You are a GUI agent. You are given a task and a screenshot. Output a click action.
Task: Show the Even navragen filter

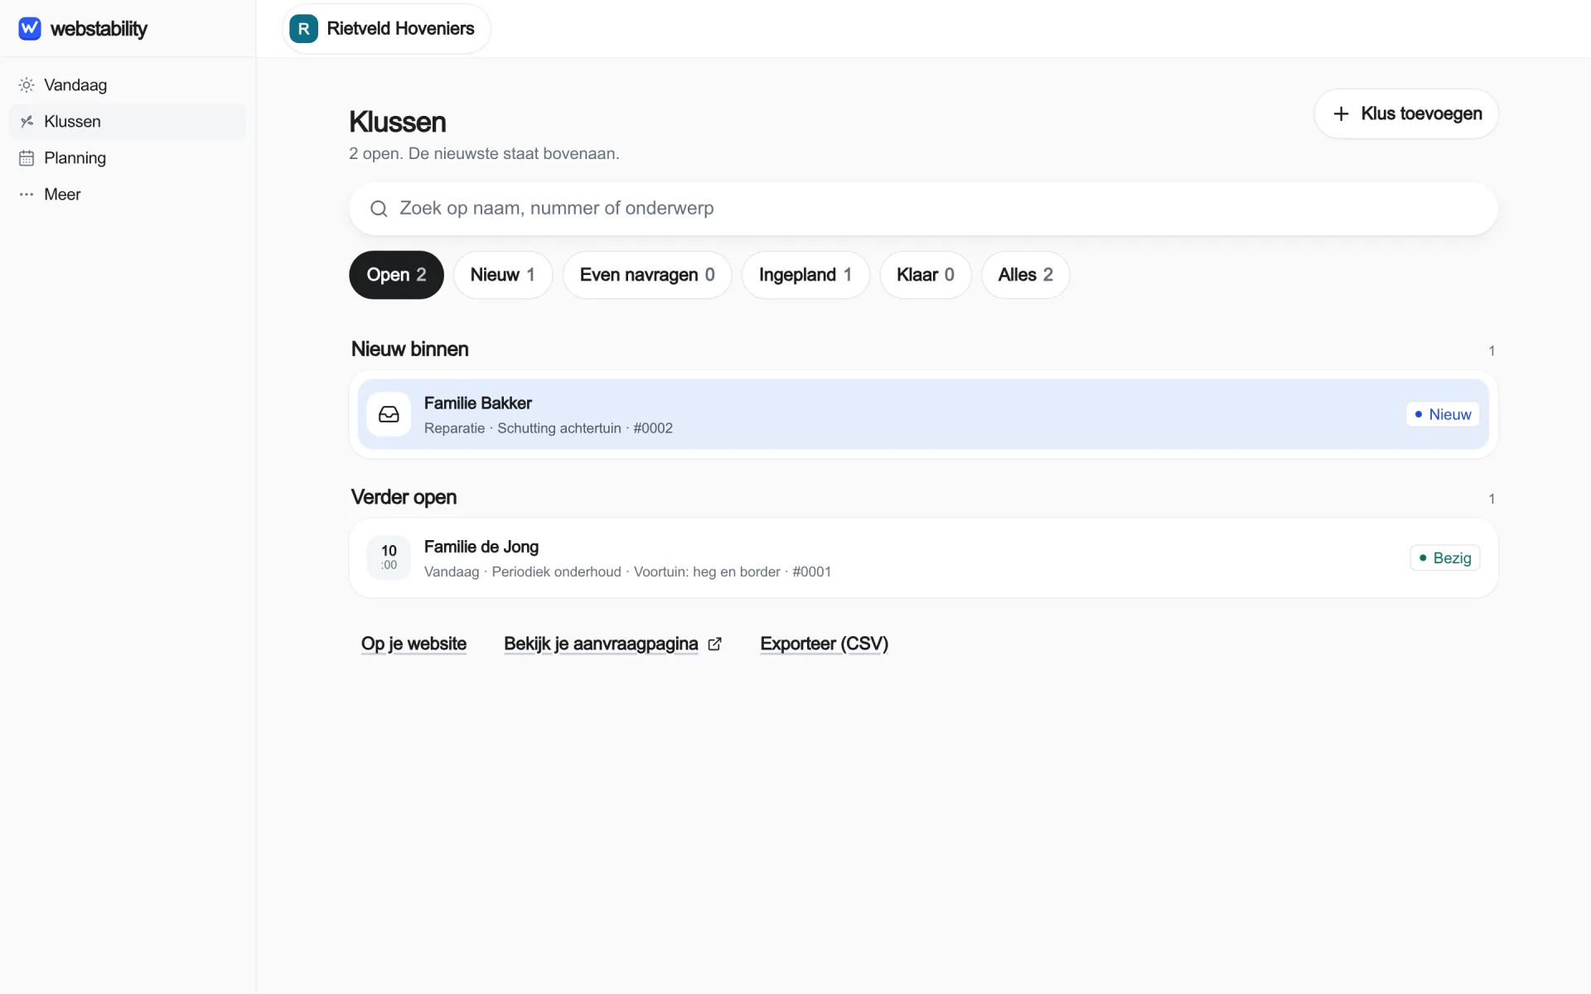(647, 275)
